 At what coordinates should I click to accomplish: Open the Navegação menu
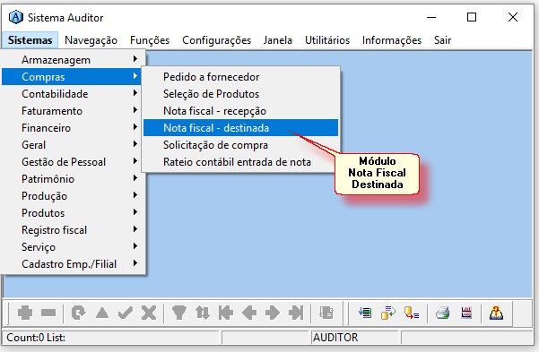91,40
